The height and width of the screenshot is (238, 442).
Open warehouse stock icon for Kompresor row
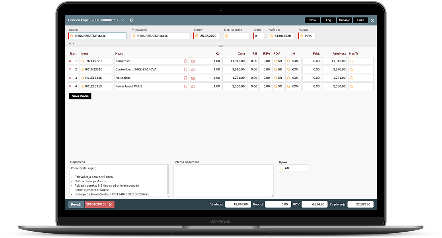(193, 61)
